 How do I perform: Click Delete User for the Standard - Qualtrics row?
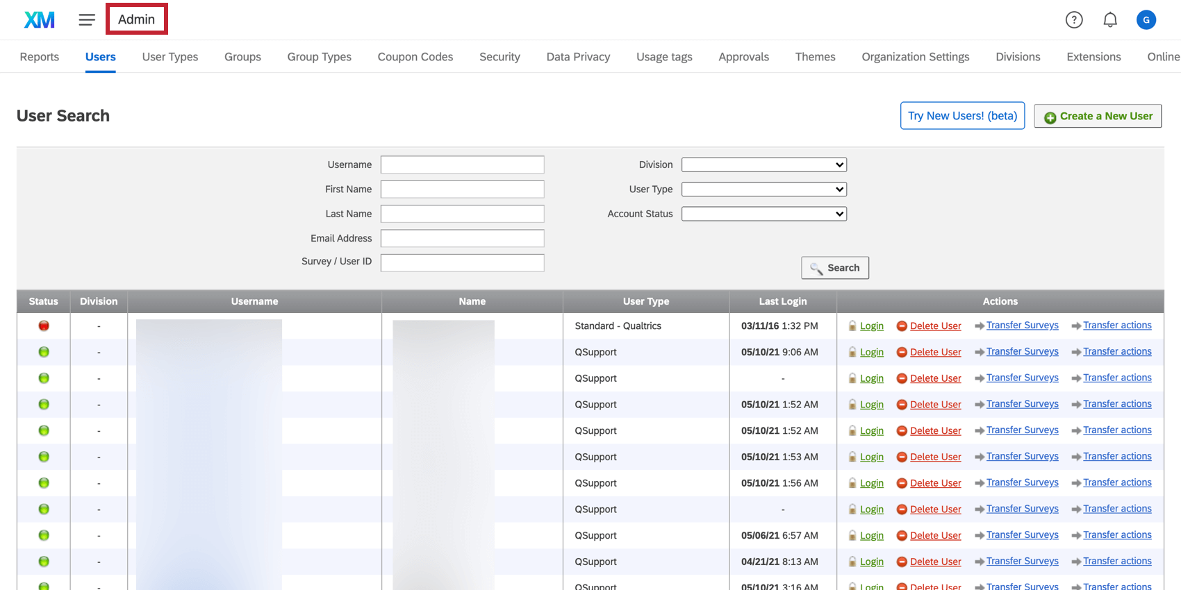[935, 326]
